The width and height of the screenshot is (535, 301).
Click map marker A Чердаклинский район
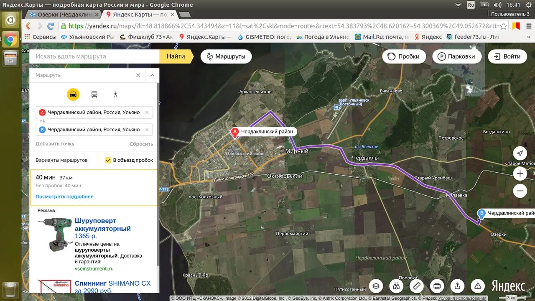click(235, 133)
